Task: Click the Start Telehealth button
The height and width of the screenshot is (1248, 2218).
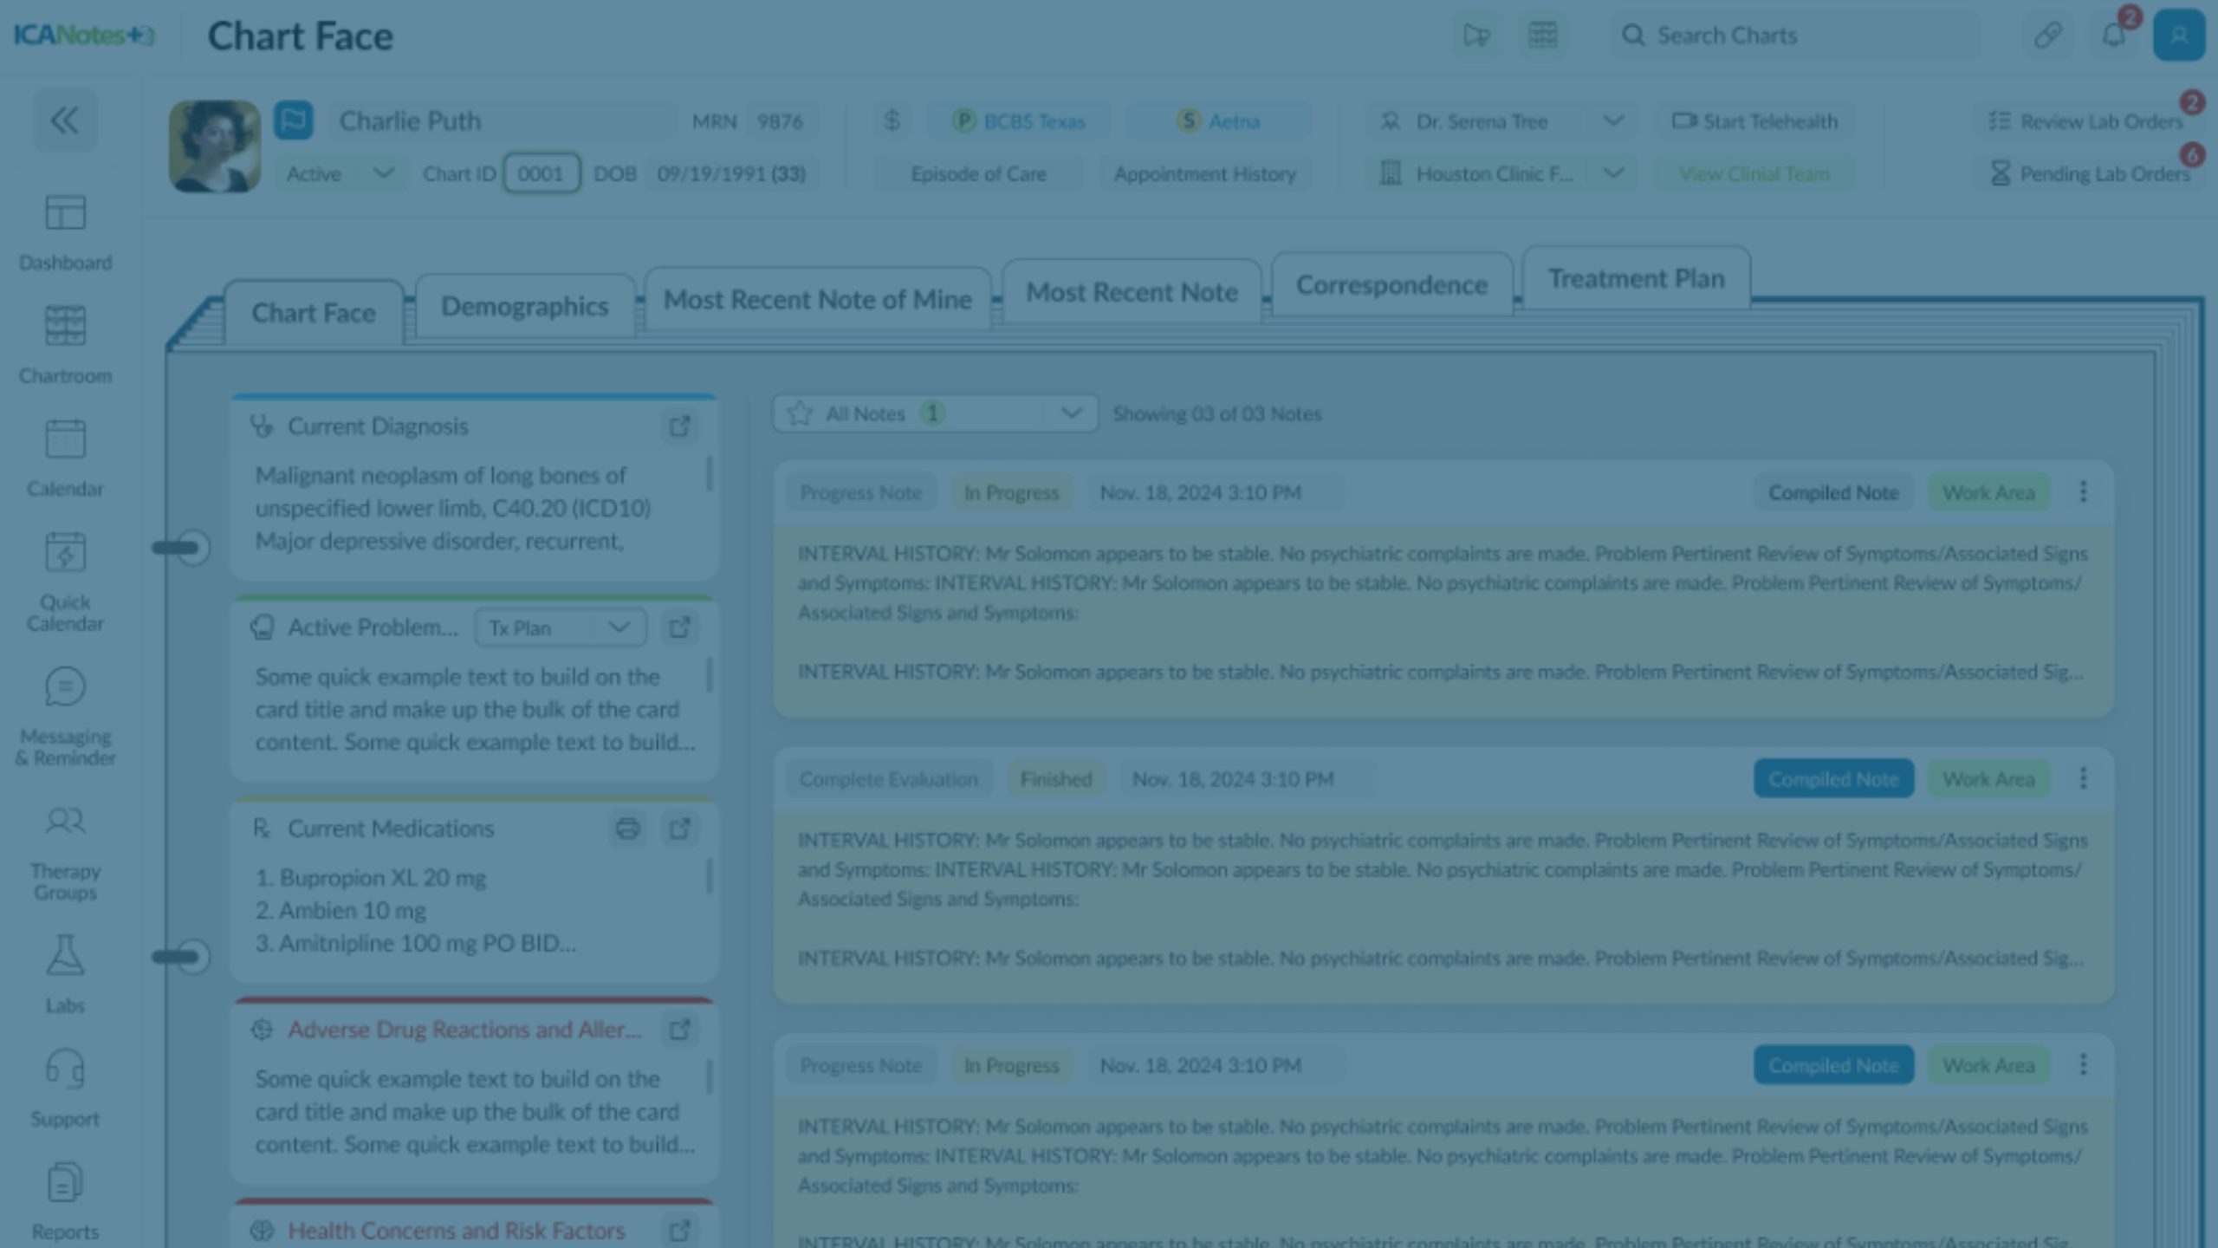Action: tap(1754, 121)
